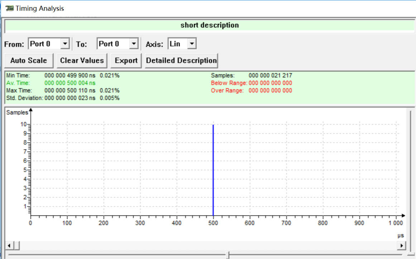The height and width of the screenshot is (259, 416).
Task: Click the short description header bar
Action: pyautogui.click(x=210, y=25)
